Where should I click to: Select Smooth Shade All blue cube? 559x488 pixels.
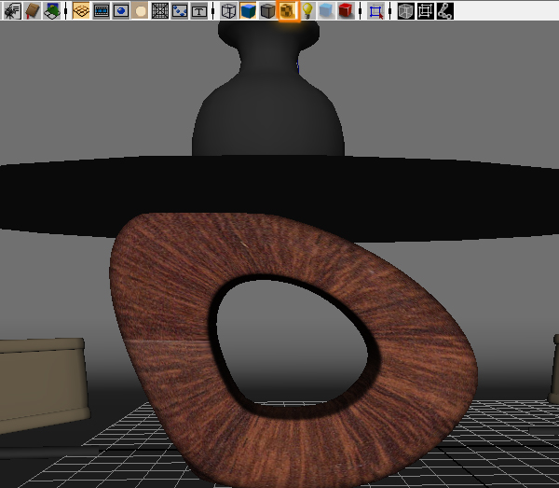[x=248, y=10]
